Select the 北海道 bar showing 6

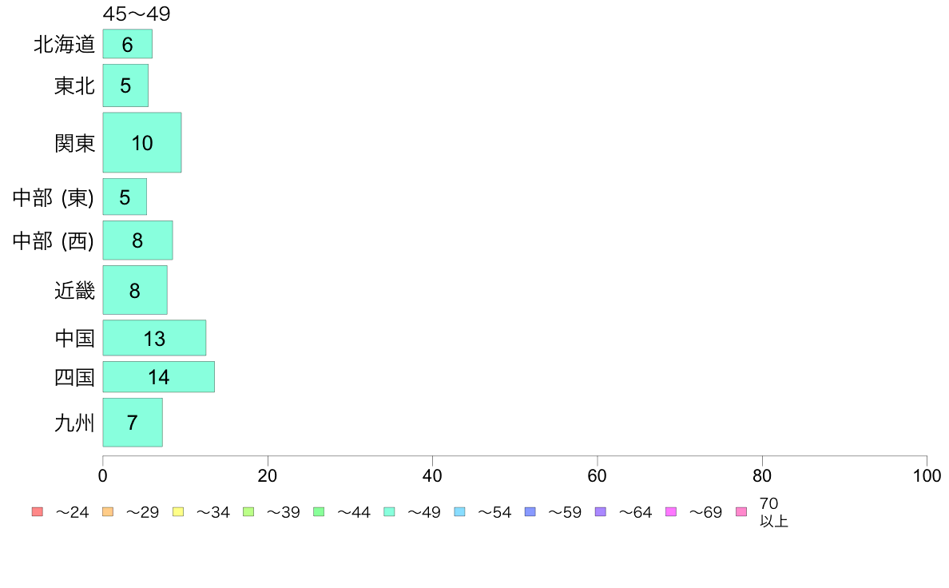pos(128,44)
